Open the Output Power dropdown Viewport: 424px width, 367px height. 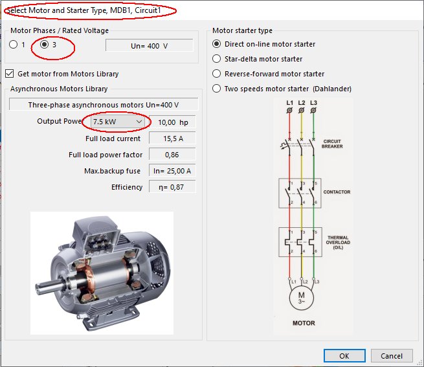click(x=117, y=122)
